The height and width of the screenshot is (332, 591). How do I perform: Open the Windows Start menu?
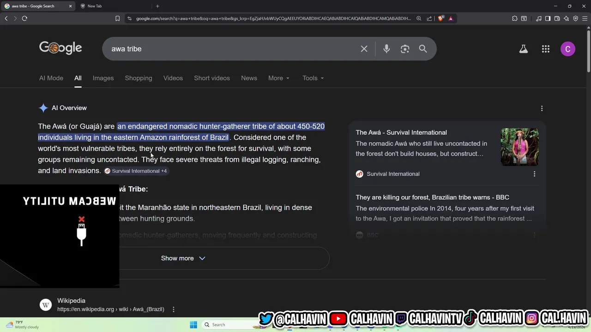pyautogui.click(x=193, y=325)
